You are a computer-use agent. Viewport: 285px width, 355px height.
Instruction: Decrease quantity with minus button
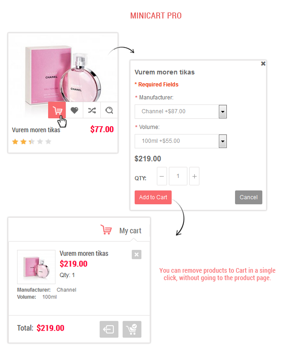tap(162, 176)
